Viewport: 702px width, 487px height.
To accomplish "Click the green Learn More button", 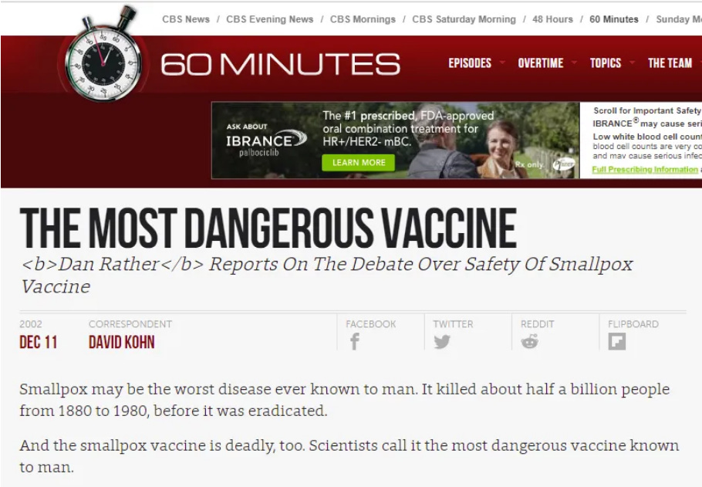I will click(358, 163).
